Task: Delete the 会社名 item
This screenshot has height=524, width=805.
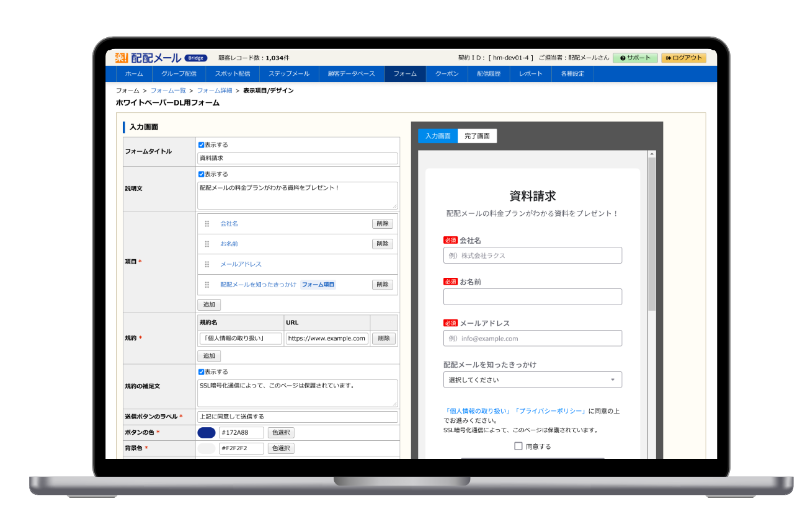Action: coord(383,224)
